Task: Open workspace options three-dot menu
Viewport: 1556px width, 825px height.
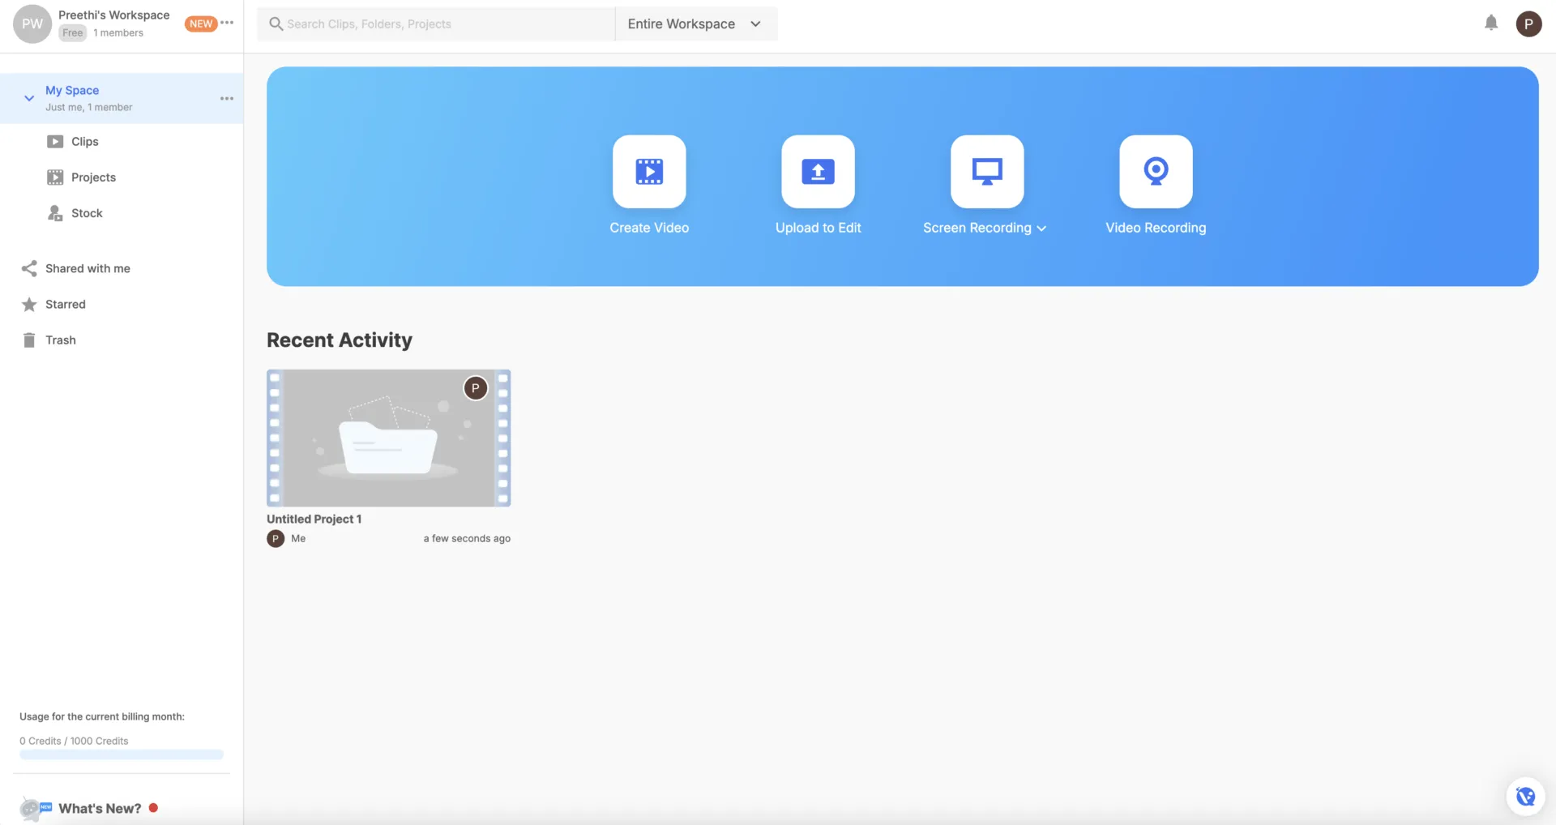Action: click(x=227, y=23)
